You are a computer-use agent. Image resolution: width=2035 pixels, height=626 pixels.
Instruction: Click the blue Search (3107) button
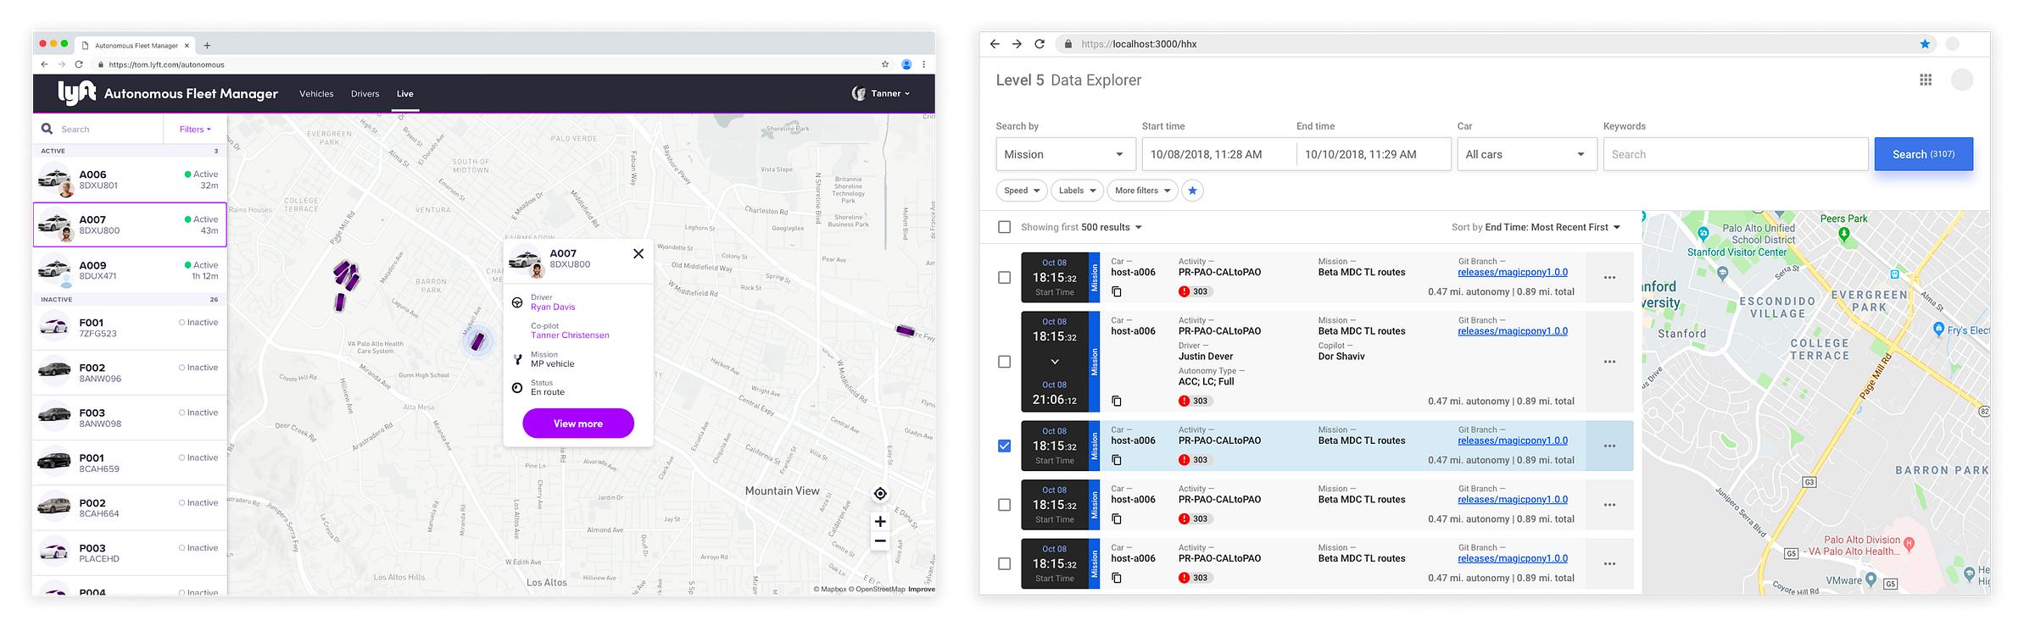[x=1923, y=154]
